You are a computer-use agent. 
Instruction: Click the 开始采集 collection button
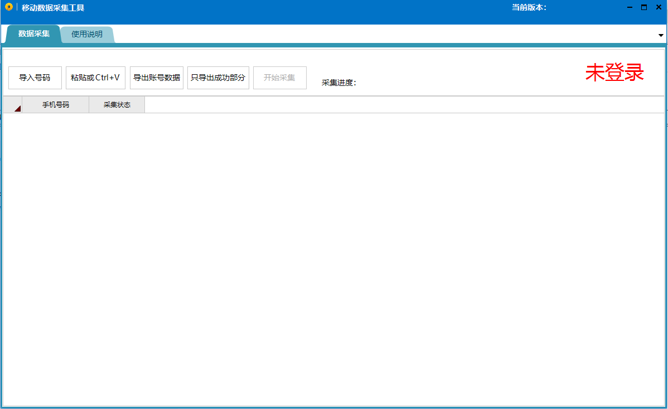click(x=279, y=78)
